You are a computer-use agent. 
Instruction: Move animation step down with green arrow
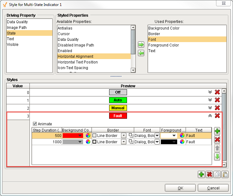217,156
